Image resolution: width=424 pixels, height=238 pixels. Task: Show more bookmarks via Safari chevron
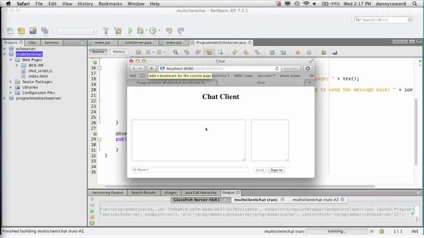[311, 76]
